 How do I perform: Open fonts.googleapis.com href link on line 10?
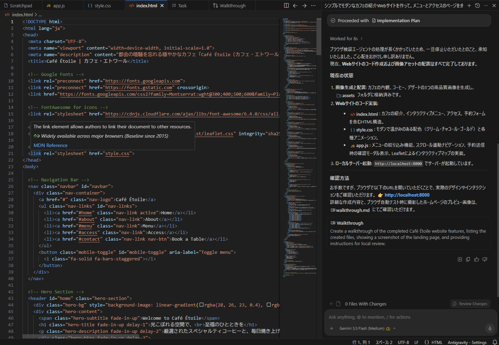tap(143, 81)
